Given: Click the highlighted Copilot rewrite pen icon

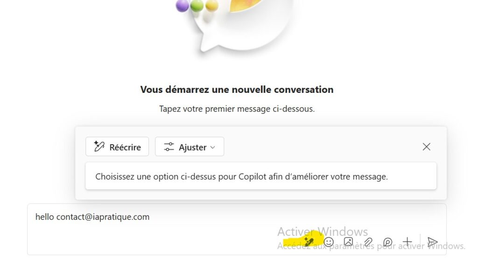Looking at the screenshot, I should 308,242.
